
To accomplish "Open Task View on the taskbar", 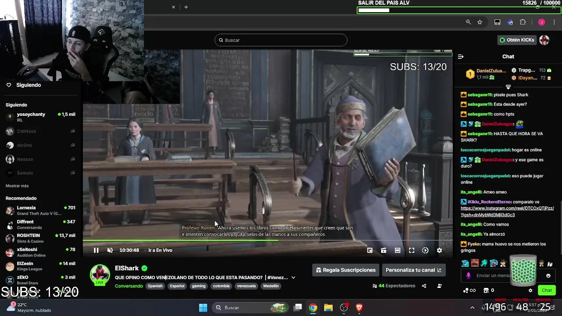I will pyautogui.click(x=298, y=308).
